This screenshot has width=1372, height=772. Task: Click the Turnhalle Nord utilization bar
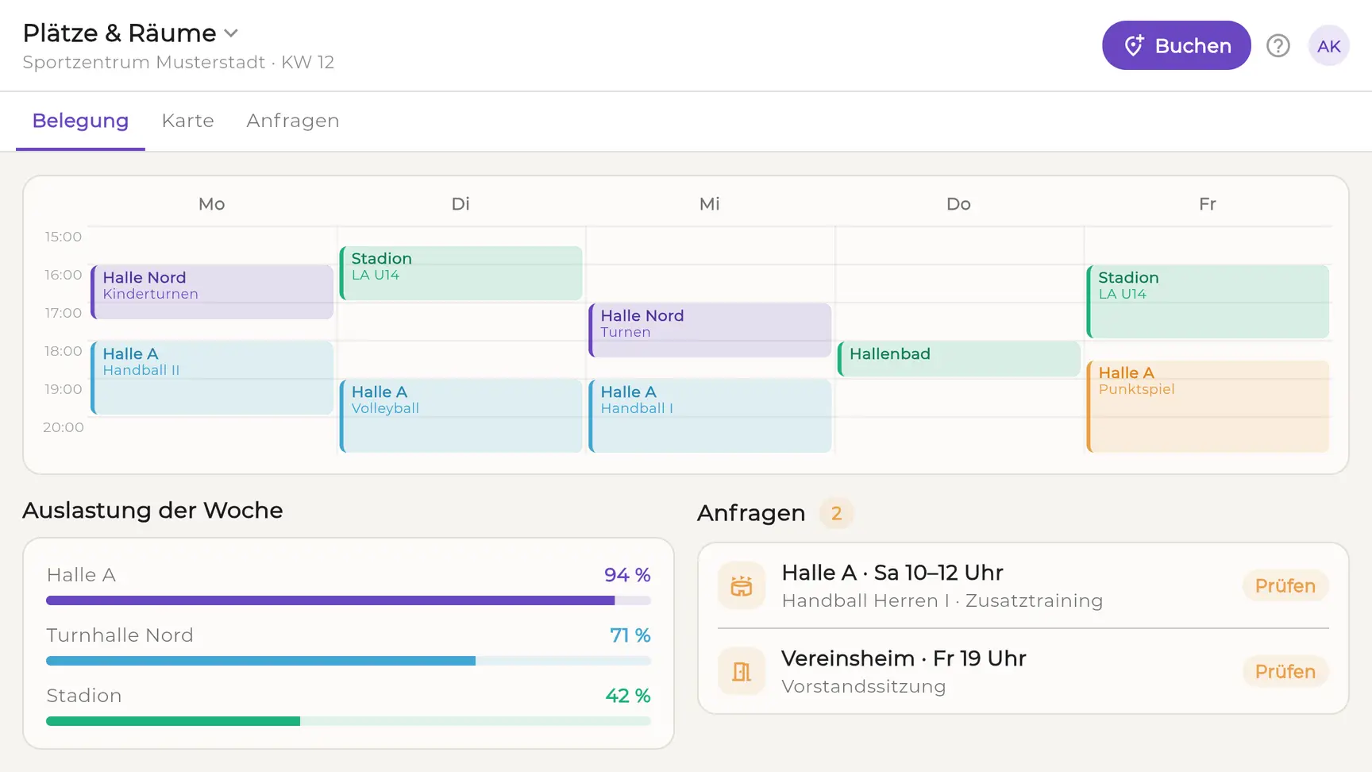(x=349, y=661)
